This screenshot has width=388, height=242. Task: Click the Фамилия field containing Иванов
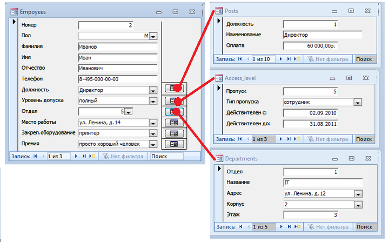(x=118, y=47)
